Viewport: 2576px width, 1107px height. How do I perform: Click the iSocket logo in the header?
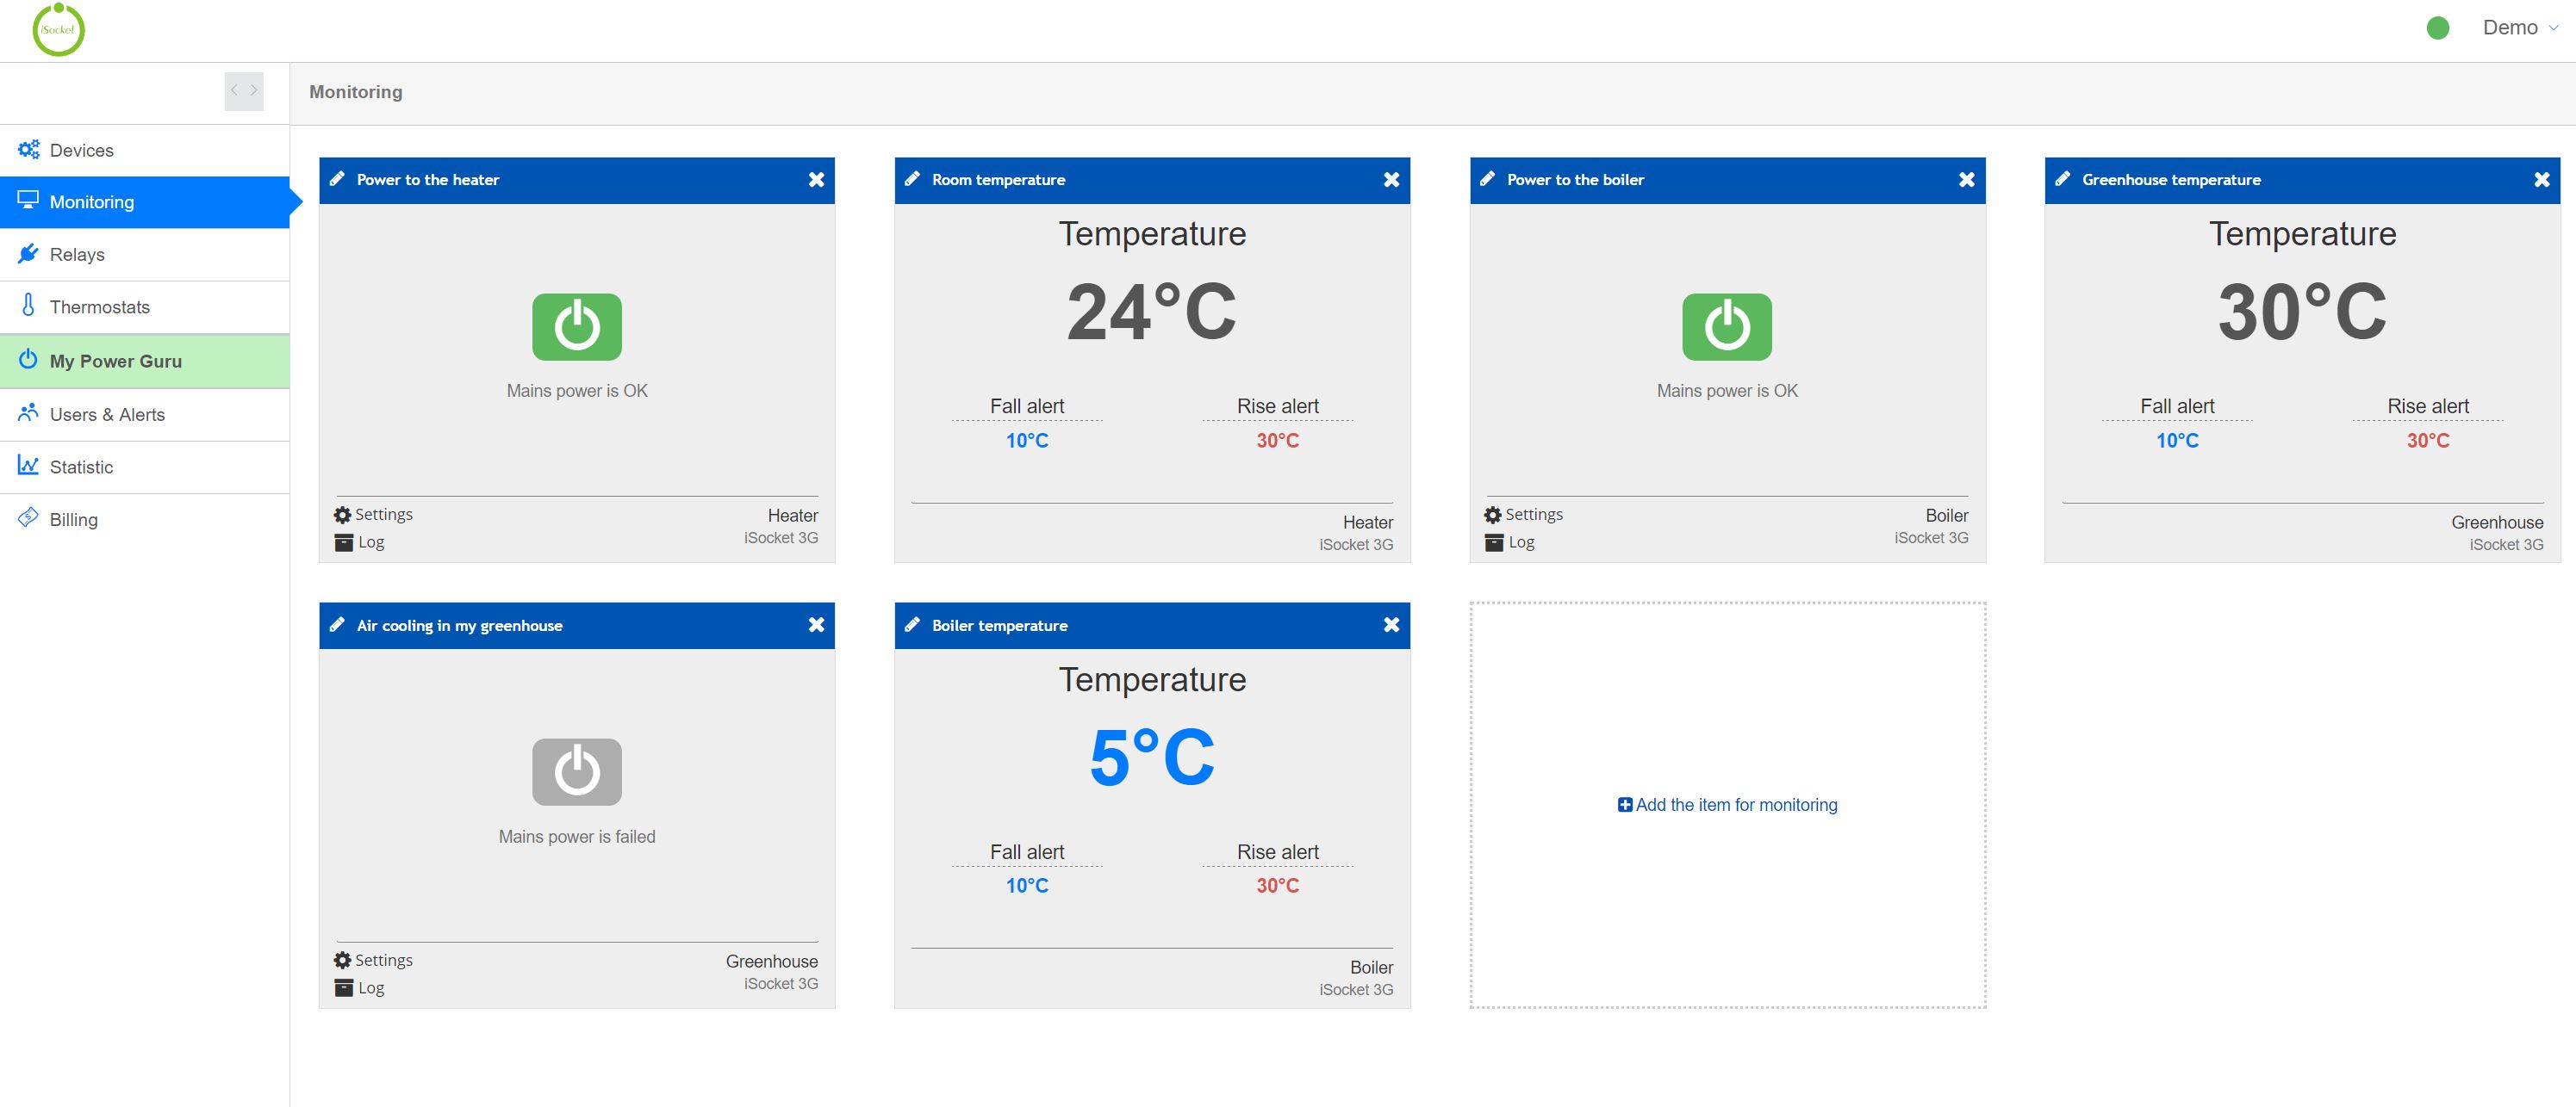click(59, 29)
